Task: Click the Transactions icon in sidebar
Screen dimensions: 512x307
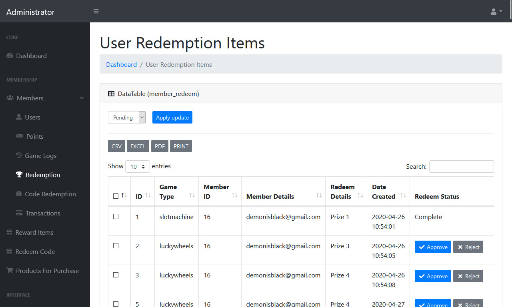Action: [19, 213]
